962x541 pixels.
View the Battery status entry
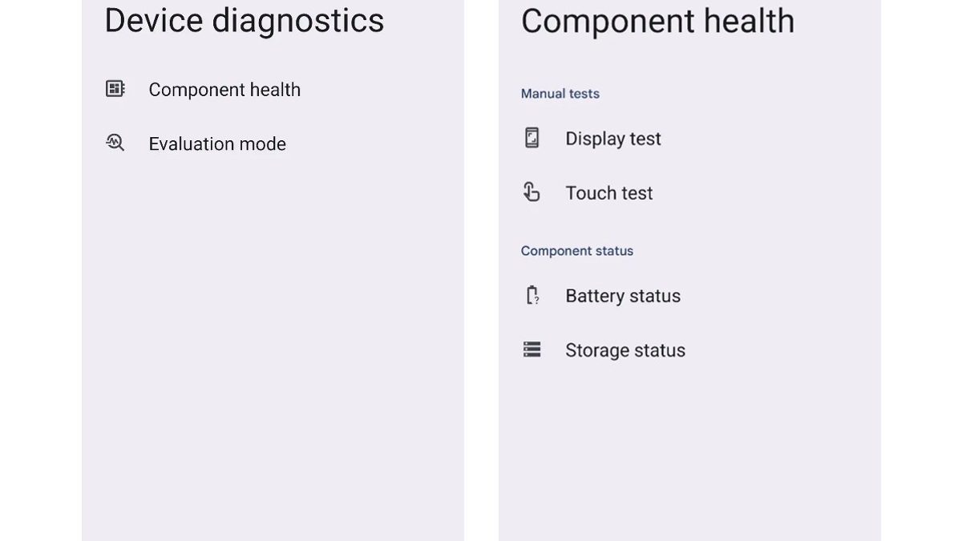[x=623, y=296]
